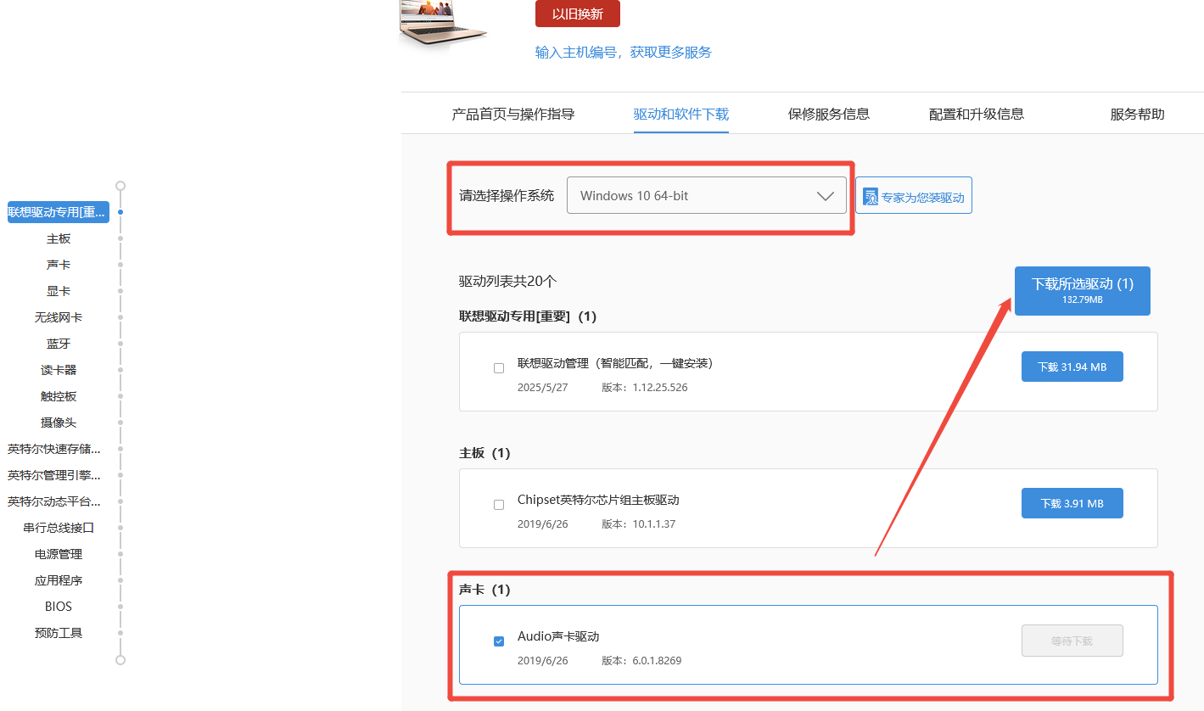Screen dimensions: 1204x711
Task: Open the Windows 10 64-bit OS dropdown
Action: coord(707,195)
